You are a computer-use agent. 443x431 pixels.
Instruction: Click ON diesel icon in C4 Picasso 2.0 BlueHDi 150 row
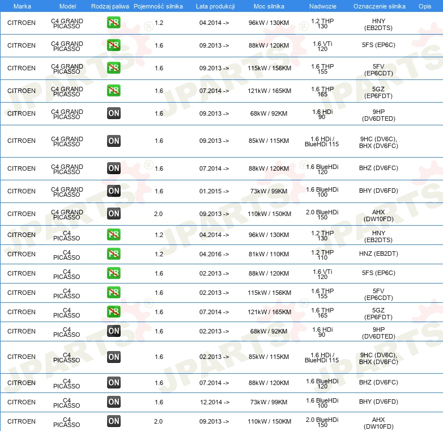click(x=113, y=421)
